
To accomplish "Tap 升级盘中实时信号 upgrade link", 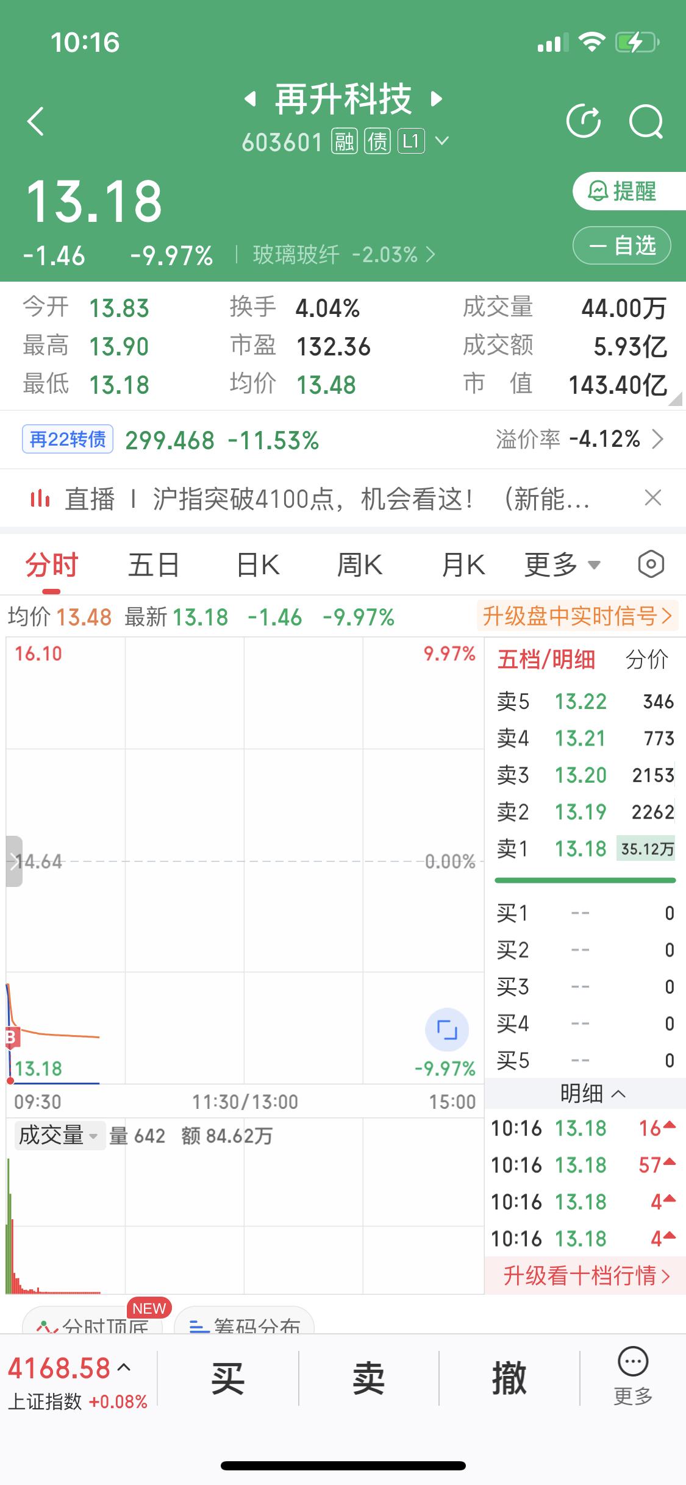I will click(x=577, y=616).
